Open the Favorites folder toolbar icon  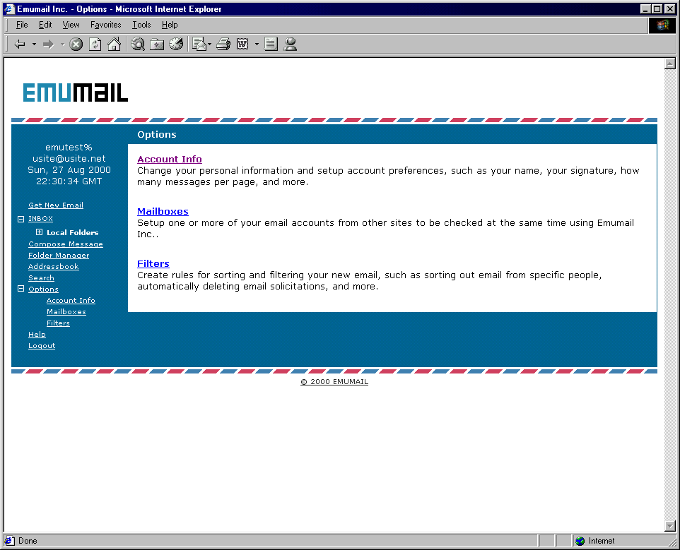157,44
